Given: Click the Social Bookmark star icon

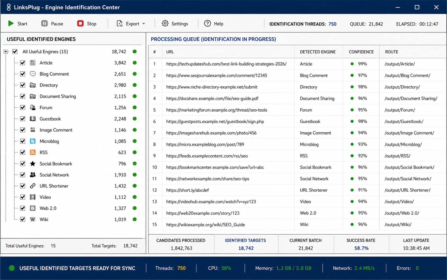Looking at the screenshot, I should [33, 163].
